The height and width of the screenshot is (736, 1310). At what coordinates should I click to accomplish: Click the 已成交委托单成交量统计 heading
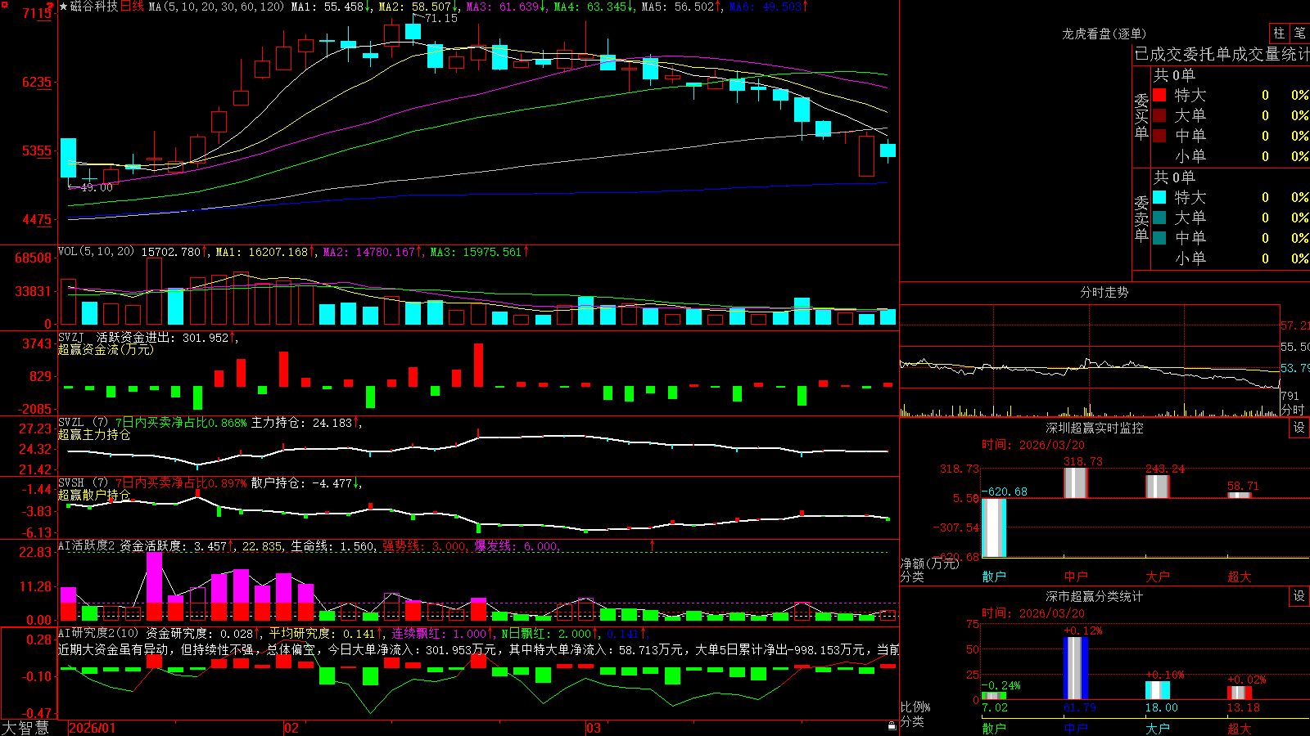click(1222, 54)
